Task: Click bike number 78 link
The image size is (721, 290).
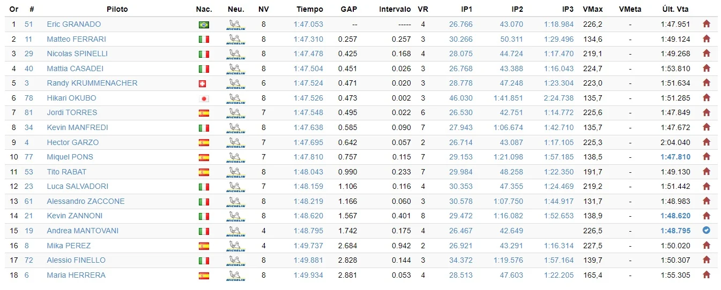Action: [x=29, y=98]
